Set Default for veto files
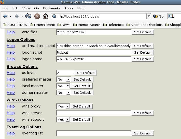 coord(143,32)
